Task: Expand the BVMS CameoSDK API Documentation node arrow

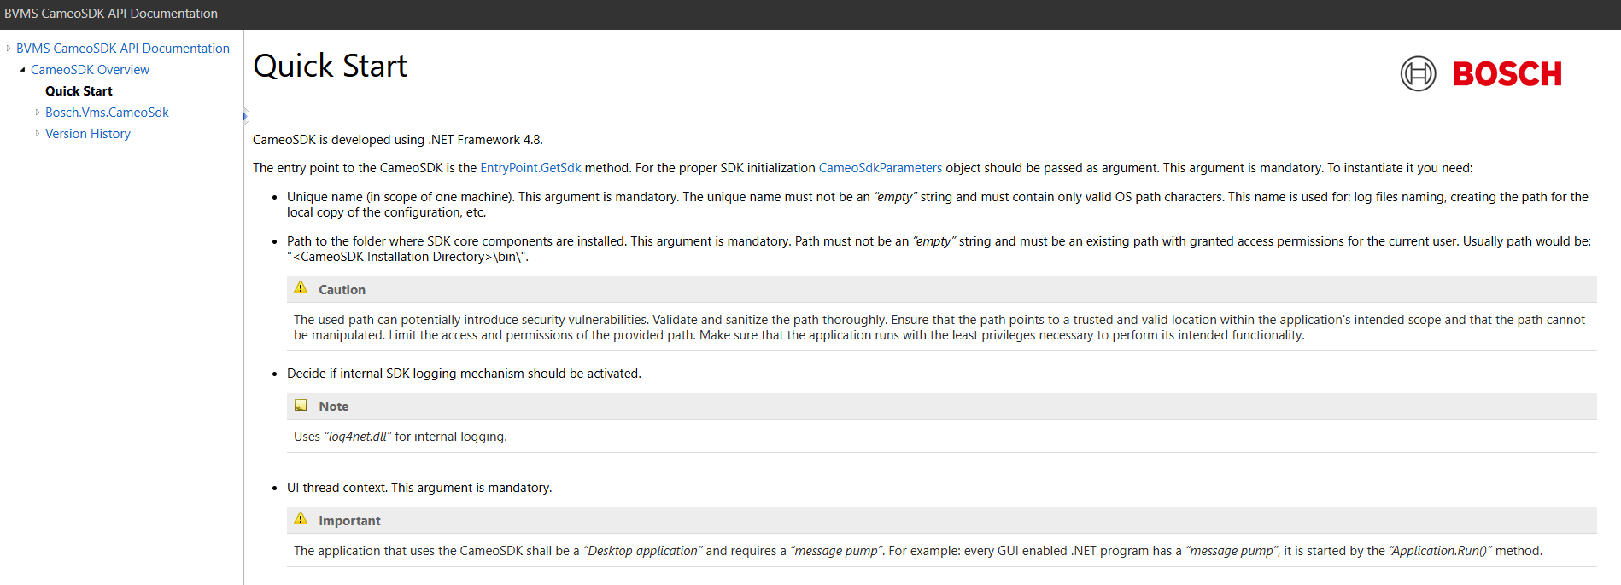Action: (9, 49)
